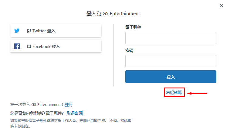The width and height of the screenshot is (227, 134).
Task: Follow the 取得密碼 get password link
Action: click(75, 113)
